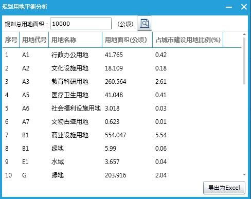Click the area value 554.047
Image resolution: width=251 pixels, height=199 pixels.
(x=115, y=135)
